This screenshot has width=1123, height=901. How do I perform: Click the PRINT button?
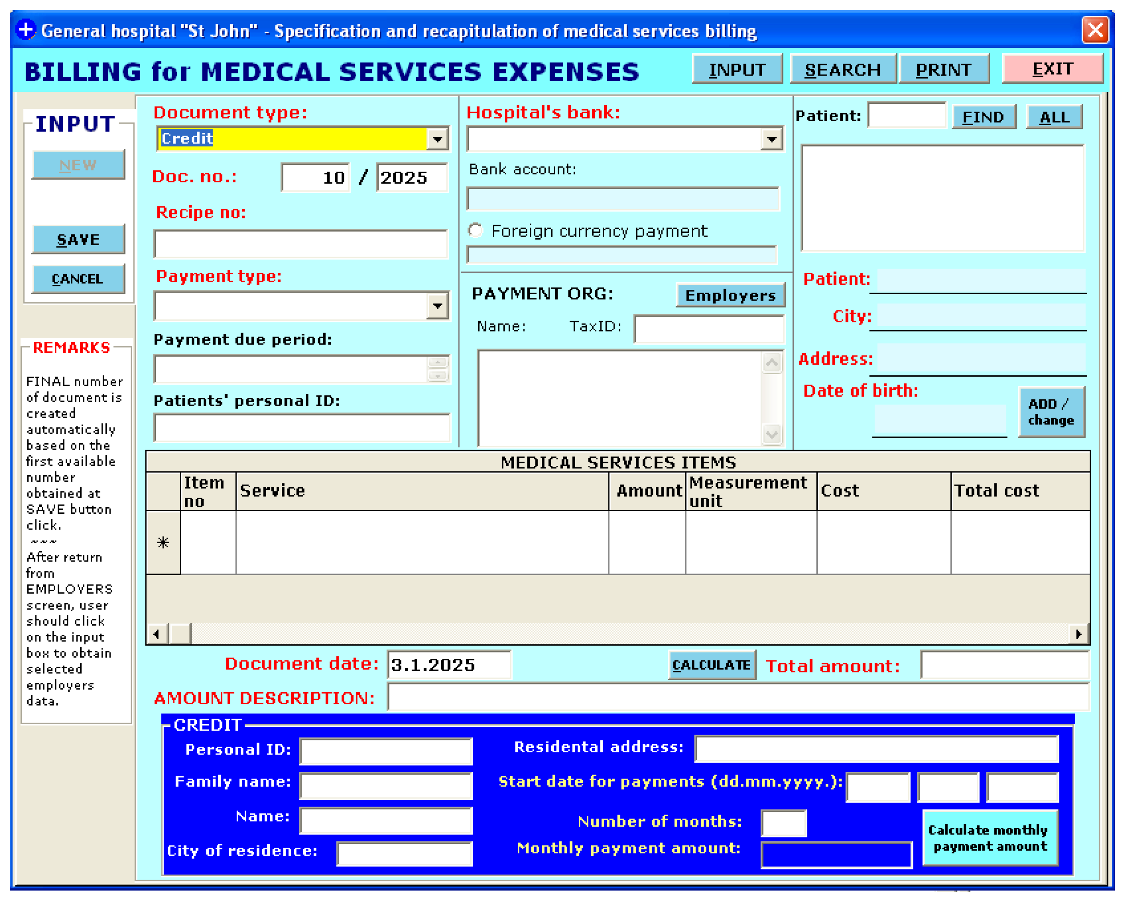944,69
